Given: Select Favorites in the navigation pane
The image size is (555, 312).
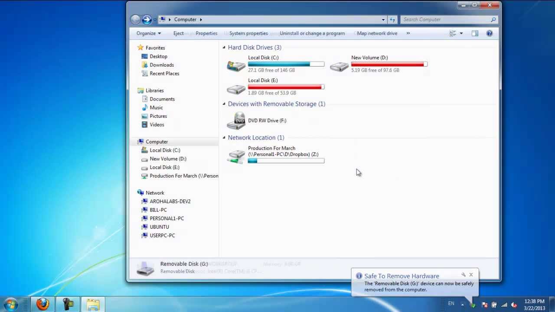Looking at the screenshot, I should pyautogui.click(x=155, y=48).
